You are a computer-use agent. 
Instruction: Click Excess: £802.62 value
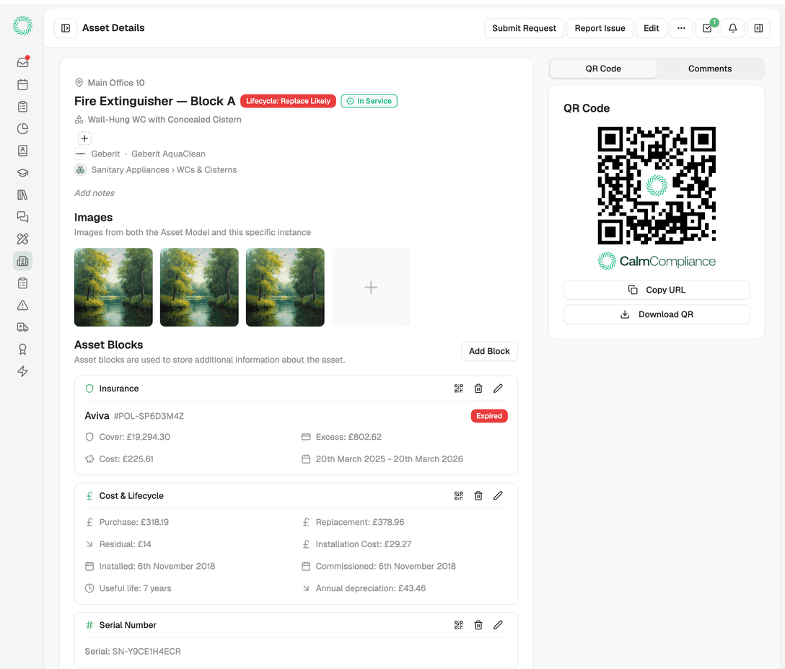point(348,437)
